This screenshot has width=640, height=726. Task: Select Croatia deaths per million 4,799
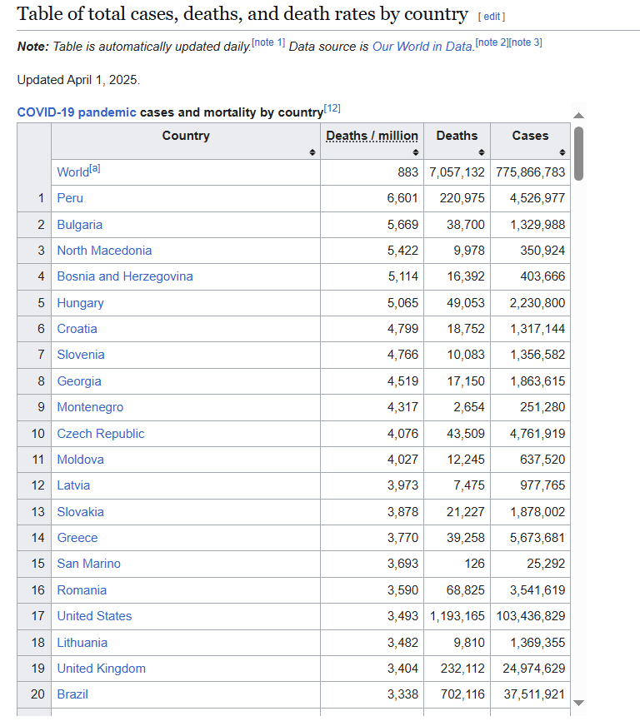tap(402, 329)
